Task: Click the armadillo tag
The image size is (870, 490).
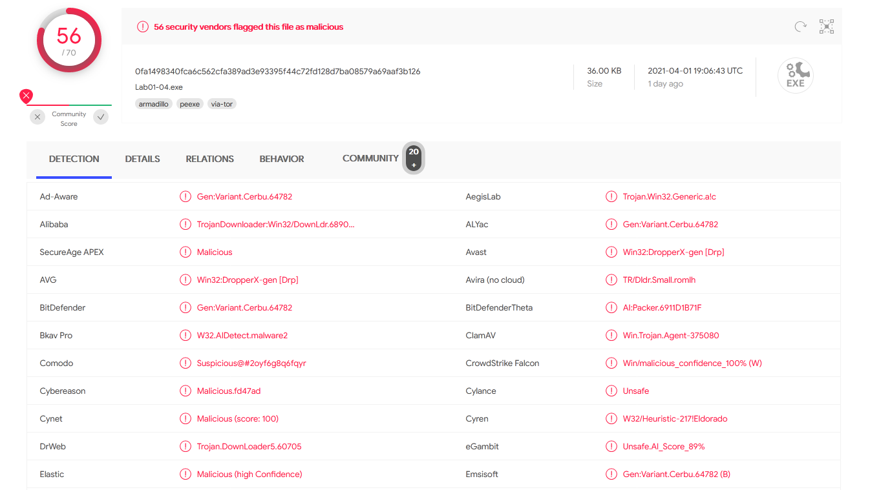Action: point(154,104)
